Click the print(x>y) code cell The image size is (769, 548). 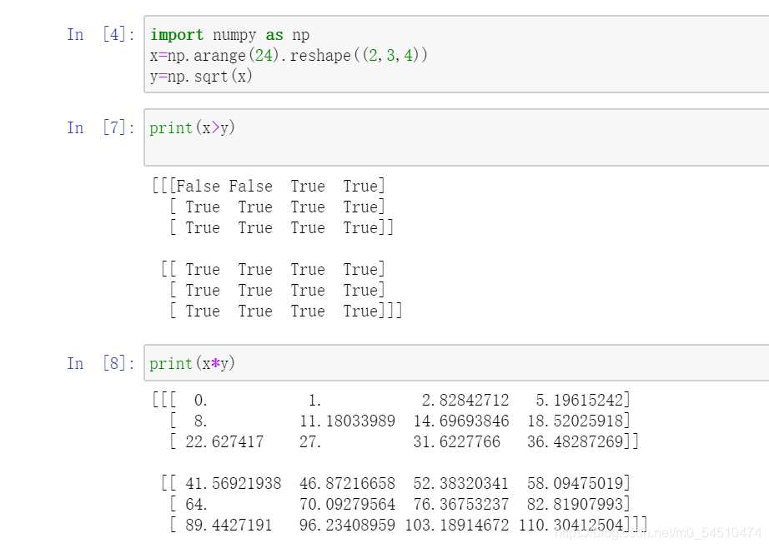point(456,137)
